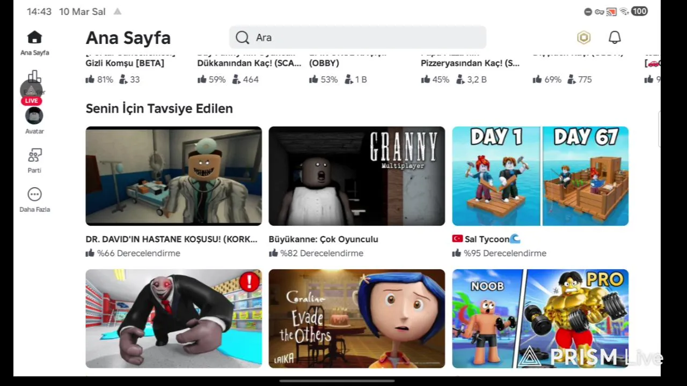Open the Avatar sidebar item

pyautogui.click(x=34, y=121)
